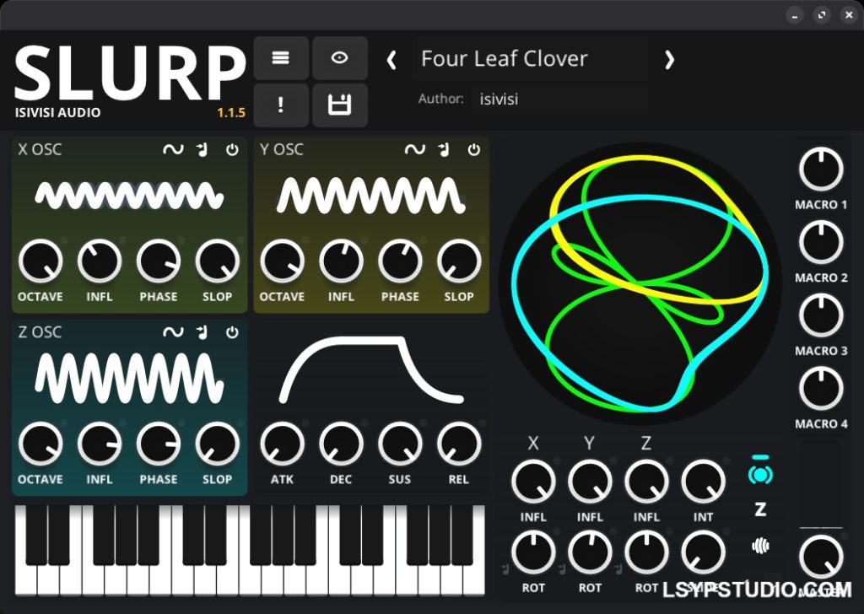Image resolution: width=864 pixels, height=614 pixels.
Task: Save the preset using the disk icon
Action: click(x=340, y=105)
